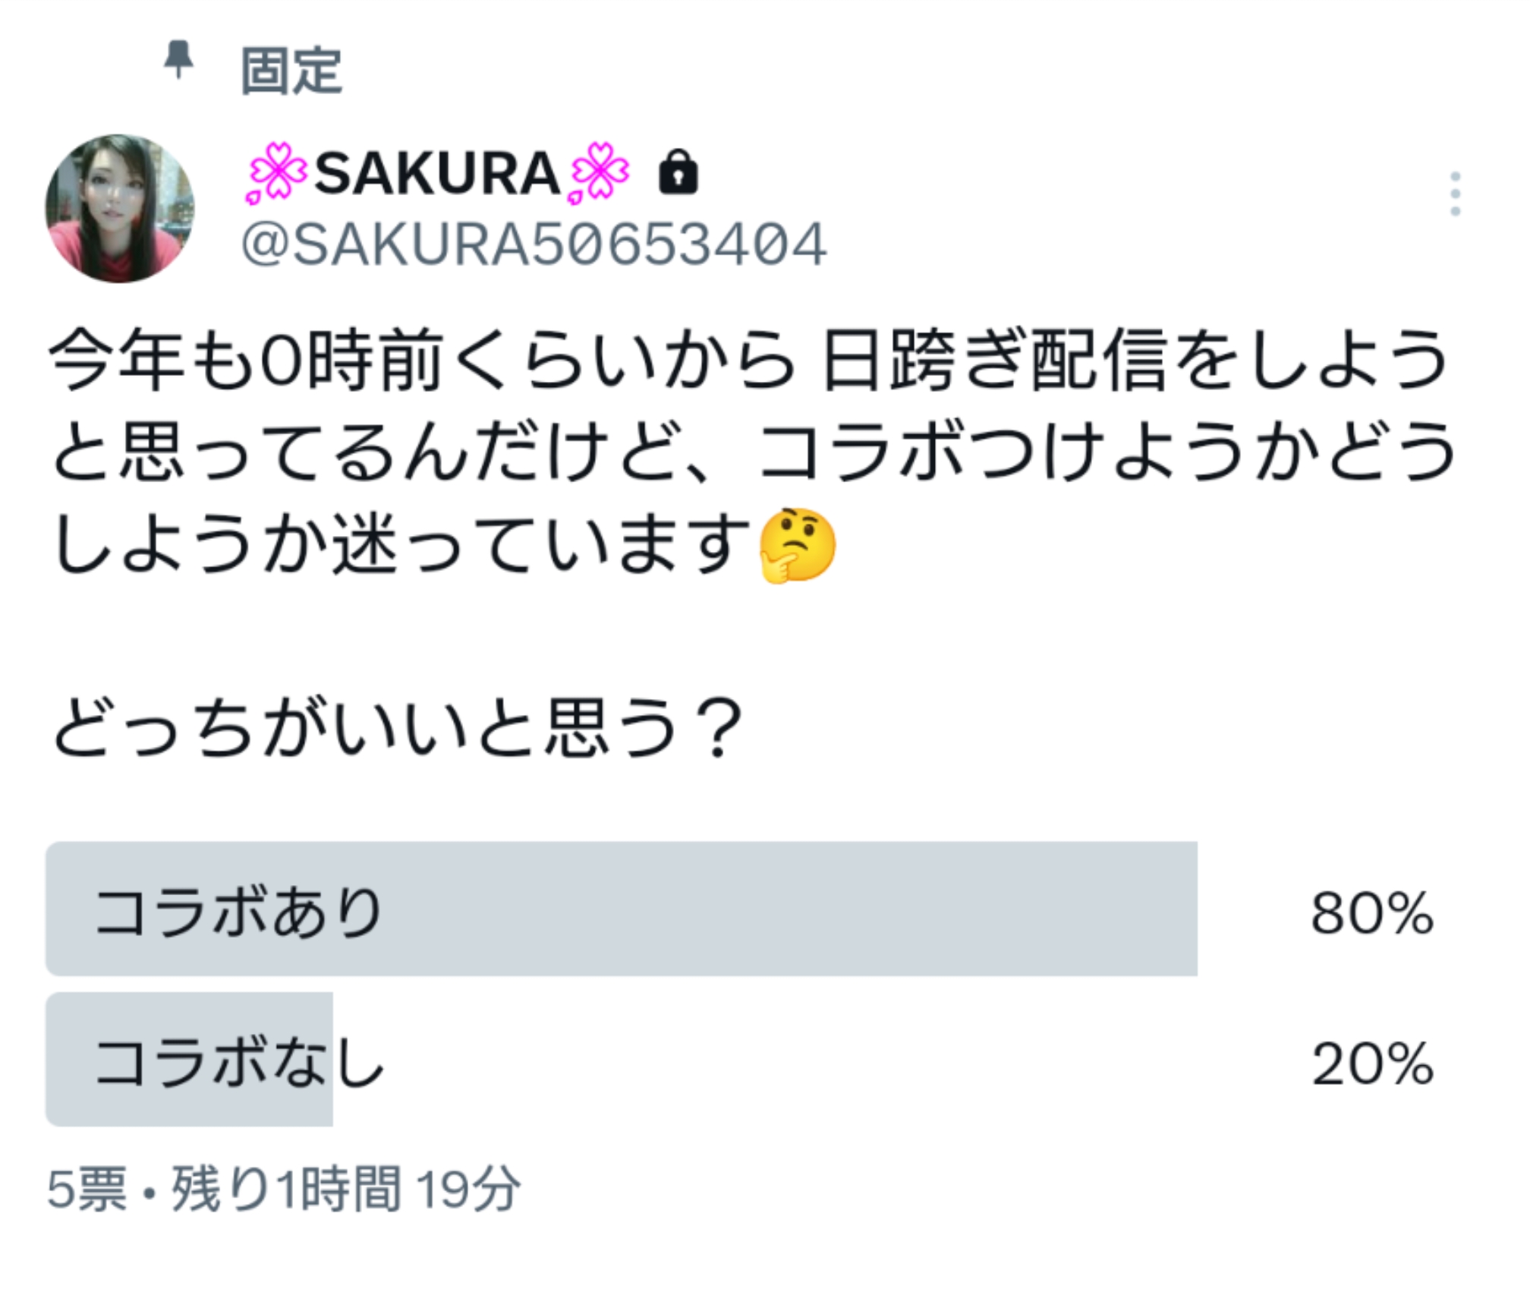Open the @SAKURA50653404 handle
The height and width of the screenshot is (1308, 1530).
(x=533, y=245)
